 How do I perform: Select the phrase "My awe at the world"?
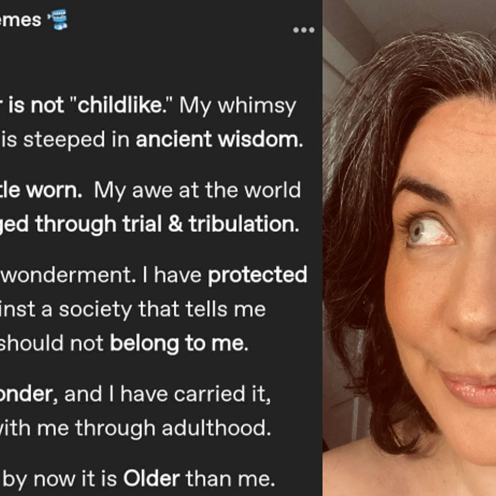(x=197, y=191)
